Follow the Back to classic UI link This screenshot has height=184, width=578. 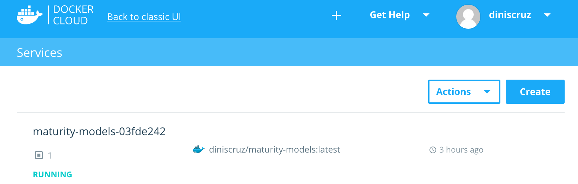click(144, 17)
